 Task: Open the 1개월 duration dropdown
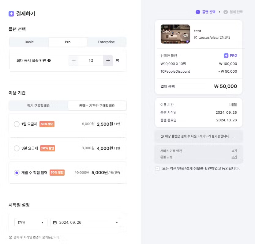point(31,222)
